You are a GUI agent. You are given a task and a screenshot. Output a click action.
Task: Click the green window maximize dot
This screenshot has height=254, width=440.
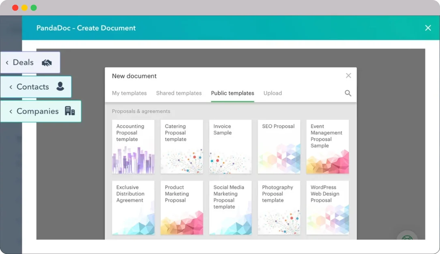[x=34, y=8]
